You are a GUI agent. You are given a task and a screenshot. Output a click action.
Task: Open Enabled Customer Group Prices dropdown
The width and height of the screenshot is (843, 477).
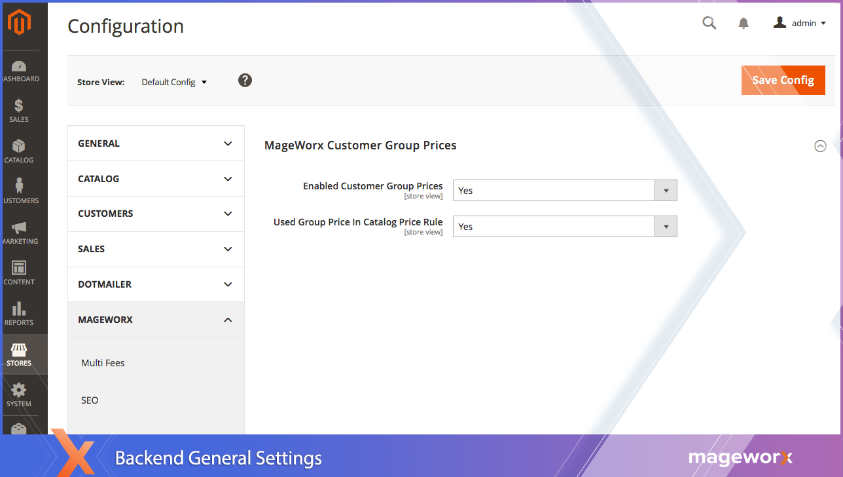pyautogui.click(x=564, y=191)
